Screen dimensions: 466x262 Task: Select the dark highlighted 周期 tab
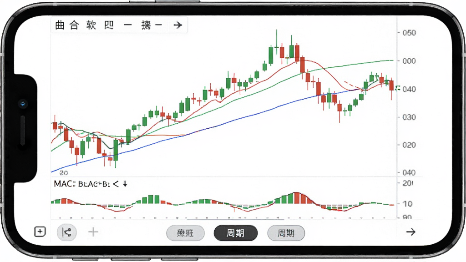pos(236,233)
